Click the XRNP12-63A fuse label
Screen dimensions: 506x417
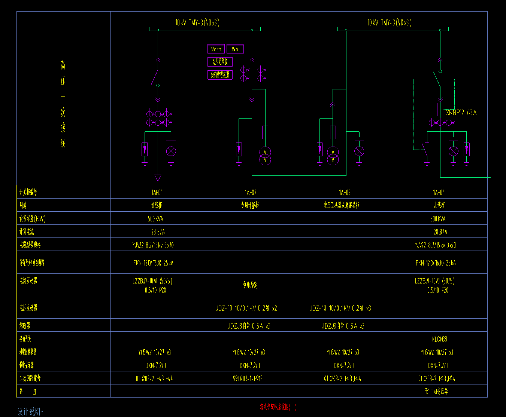pos(461,113)
